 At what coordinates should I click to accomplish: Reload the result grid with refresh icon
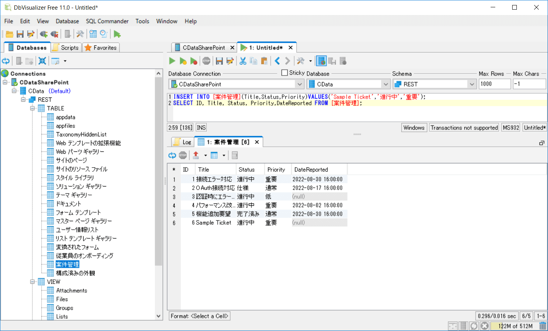(172, 155)
